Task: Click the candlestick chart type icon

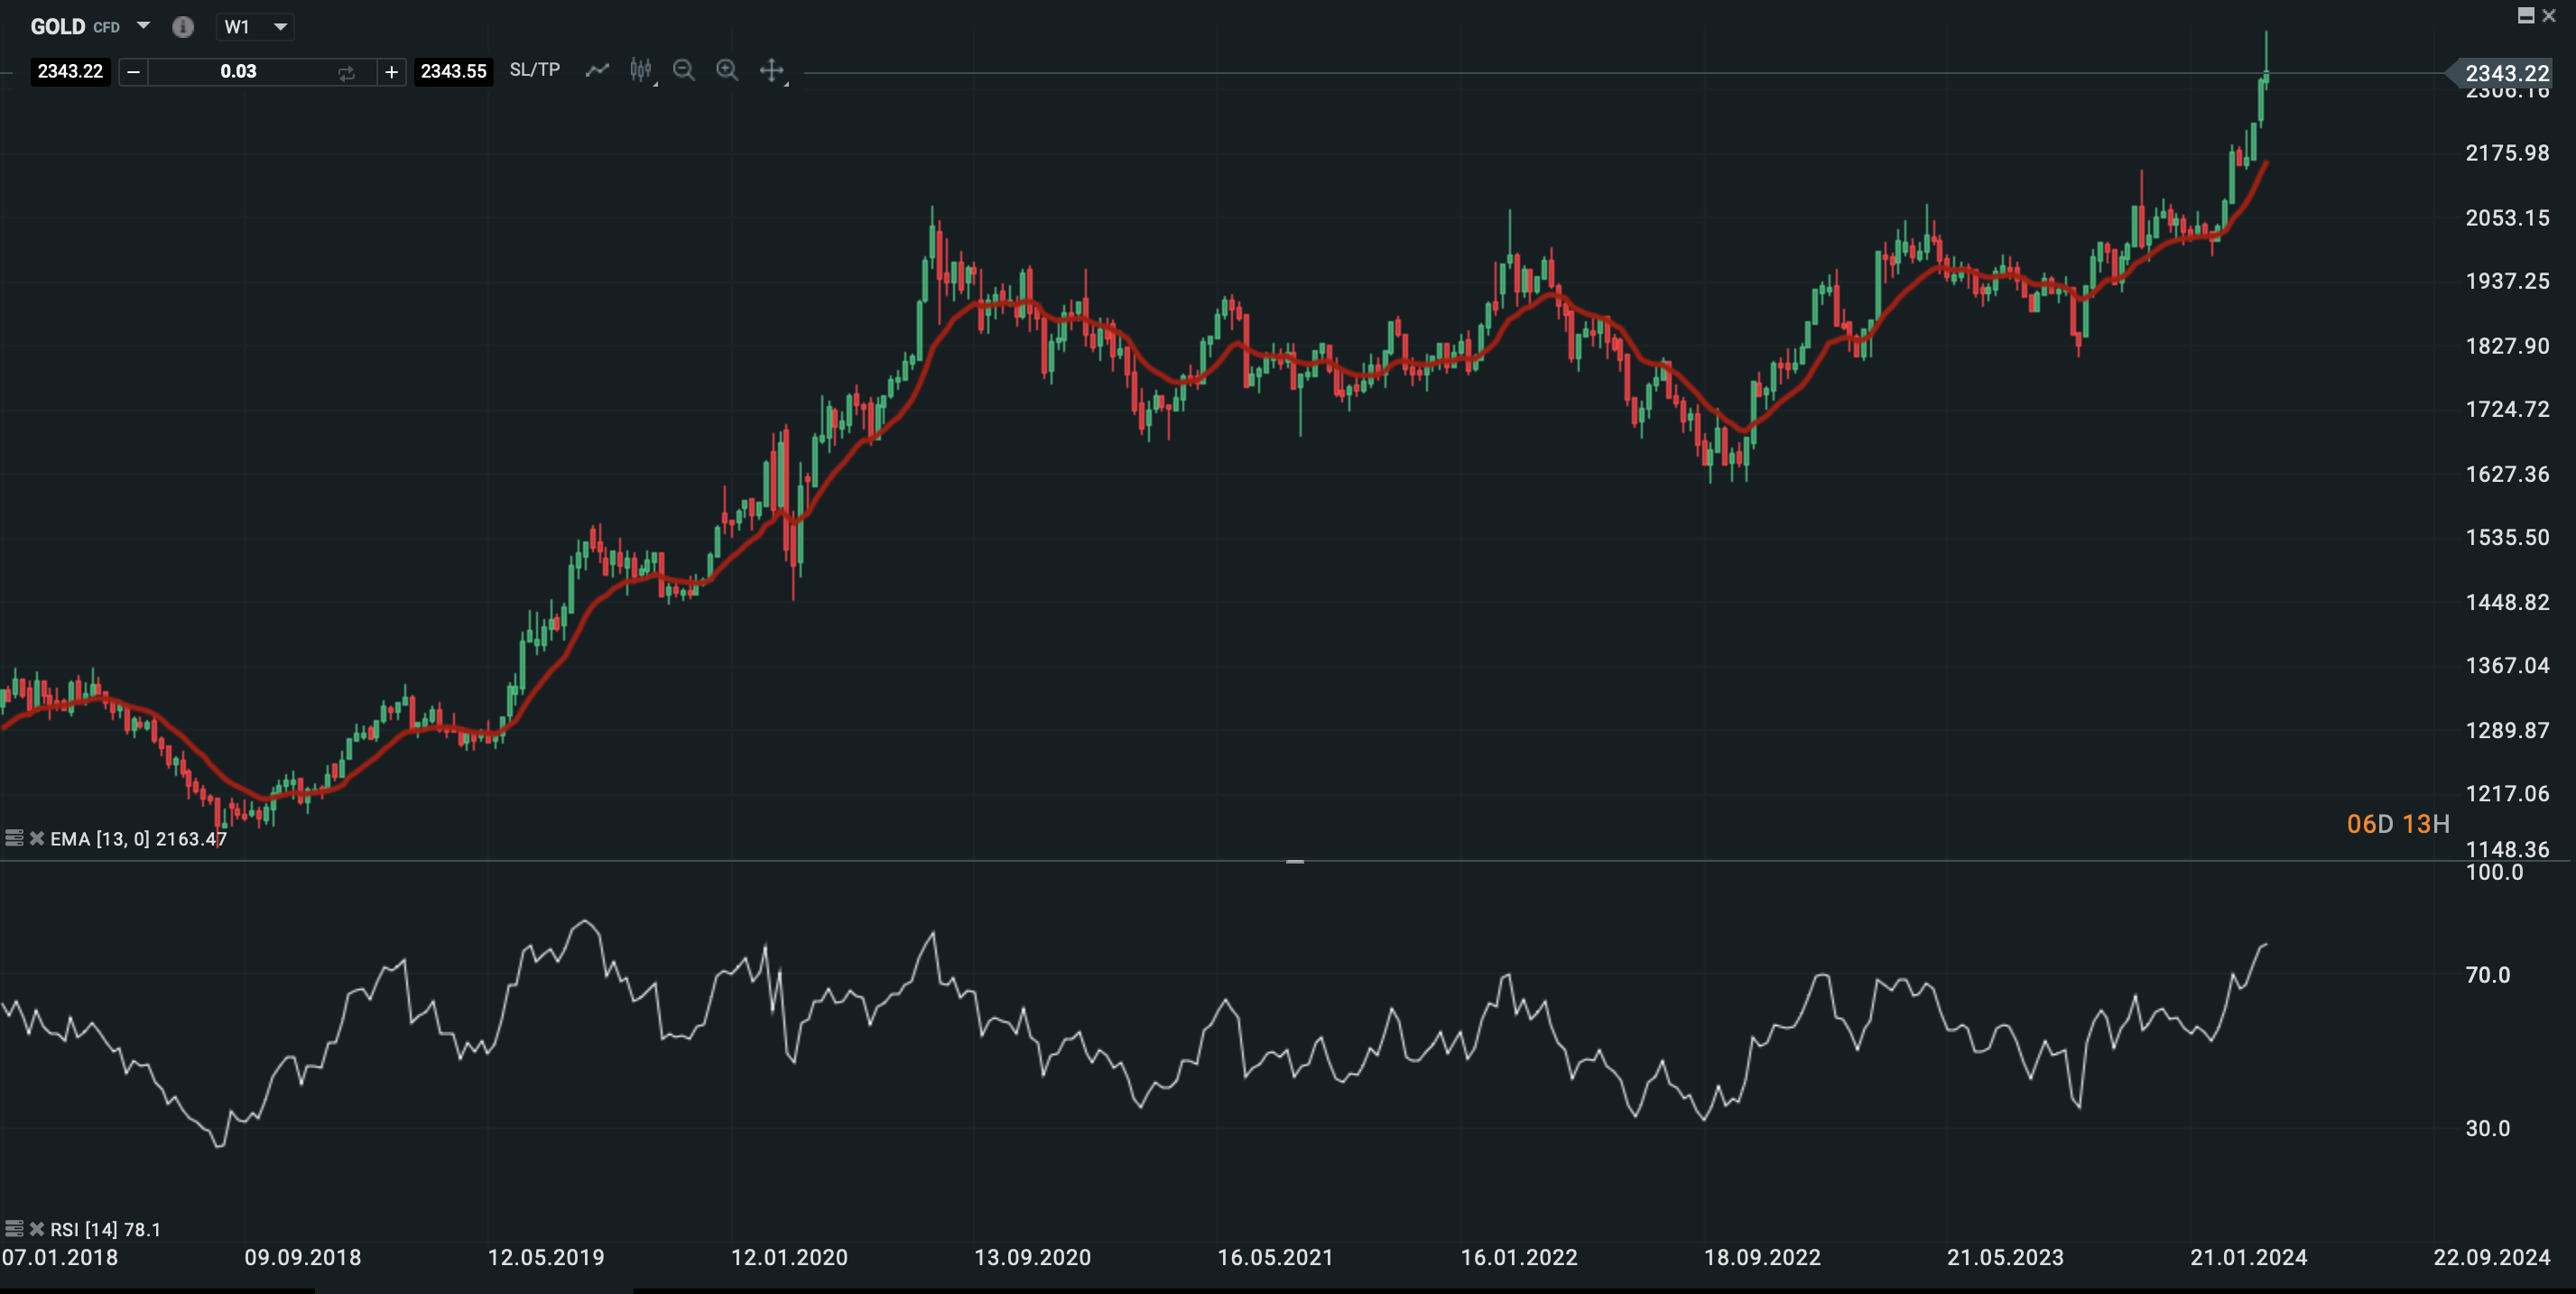Action: (641, 70)
